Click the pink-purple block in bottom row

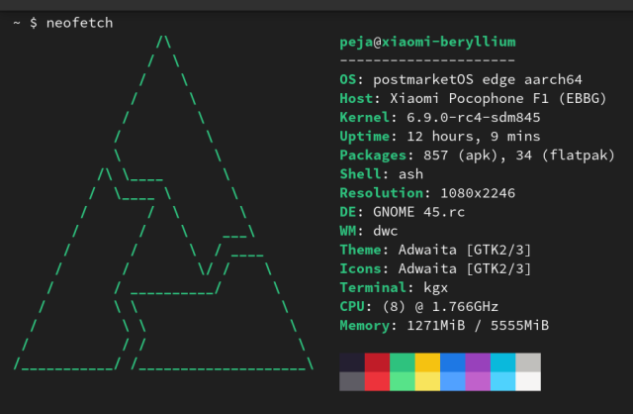[478, 381]
